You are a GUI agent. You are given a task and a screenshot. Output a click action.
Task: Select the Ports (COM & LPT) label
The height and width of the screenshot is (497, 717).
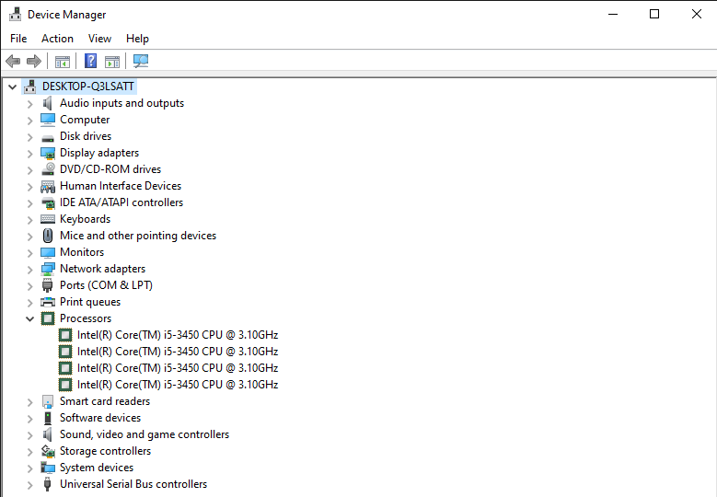click(x=106, y=285)
